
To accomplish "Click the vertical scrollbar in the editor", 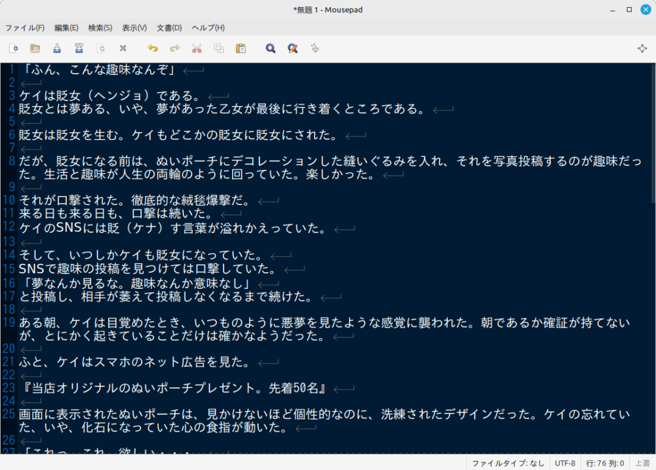I will 653,256.
